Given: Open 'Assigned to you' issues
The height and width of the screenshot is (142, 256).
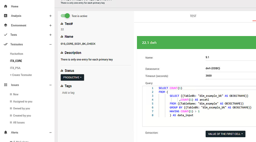Looking at the screenshot, I should 22,101.
